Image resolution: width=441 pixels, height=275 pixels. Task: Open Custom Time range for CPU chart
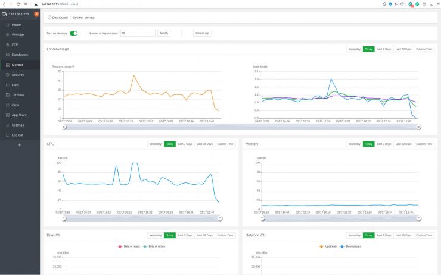coord(226,144)
